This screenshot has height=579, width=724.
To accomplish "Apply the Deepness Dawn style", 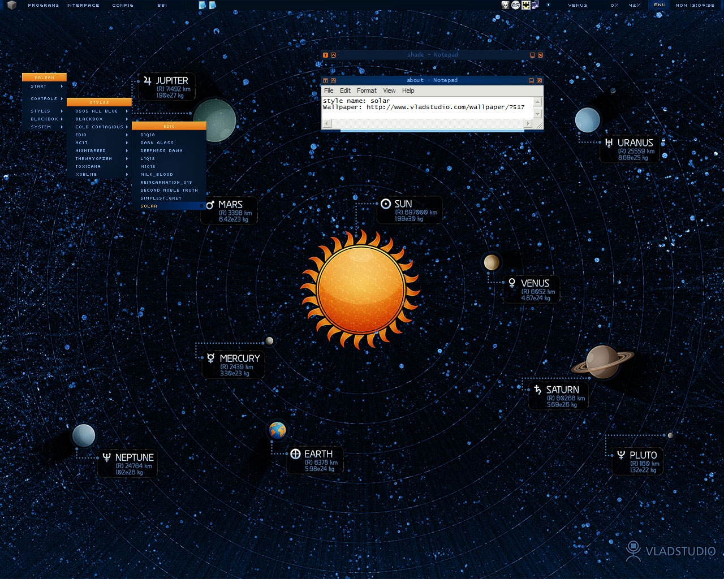I will pyautogui.click(x=169, y=151).
